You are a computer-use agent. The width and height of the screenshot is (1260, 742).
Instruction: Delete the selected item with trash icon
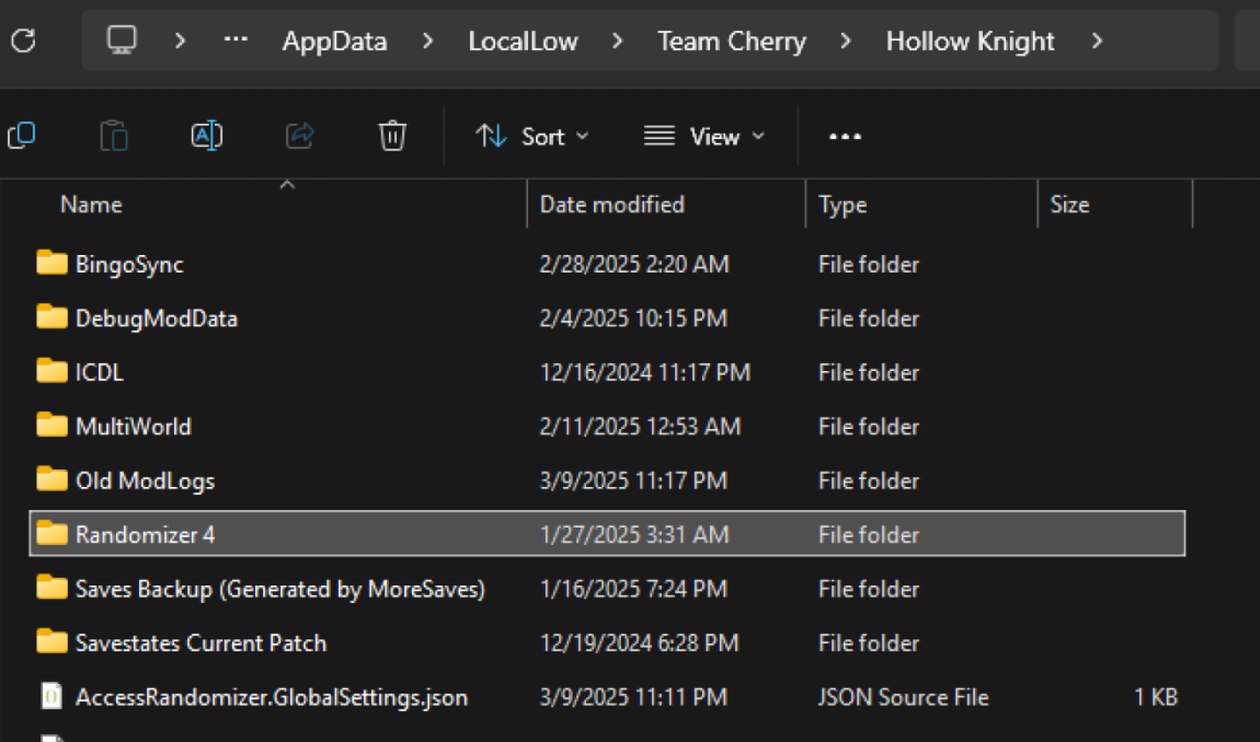click(392, 135)
